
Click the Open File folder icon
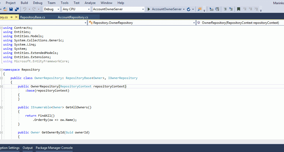5,9
